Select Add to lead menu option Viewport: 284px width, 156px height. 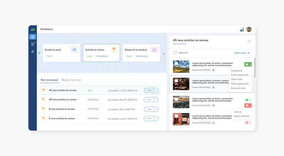click(236, 79)
